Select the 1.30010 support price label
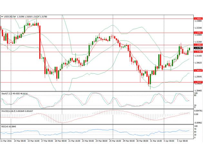This screenshot has height=157, width=203. pyautogui.click(x=198, y=70)
